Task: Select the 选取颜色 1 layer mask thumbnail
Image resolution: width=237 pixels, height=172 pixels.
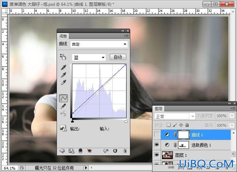Action: point(183,145)
